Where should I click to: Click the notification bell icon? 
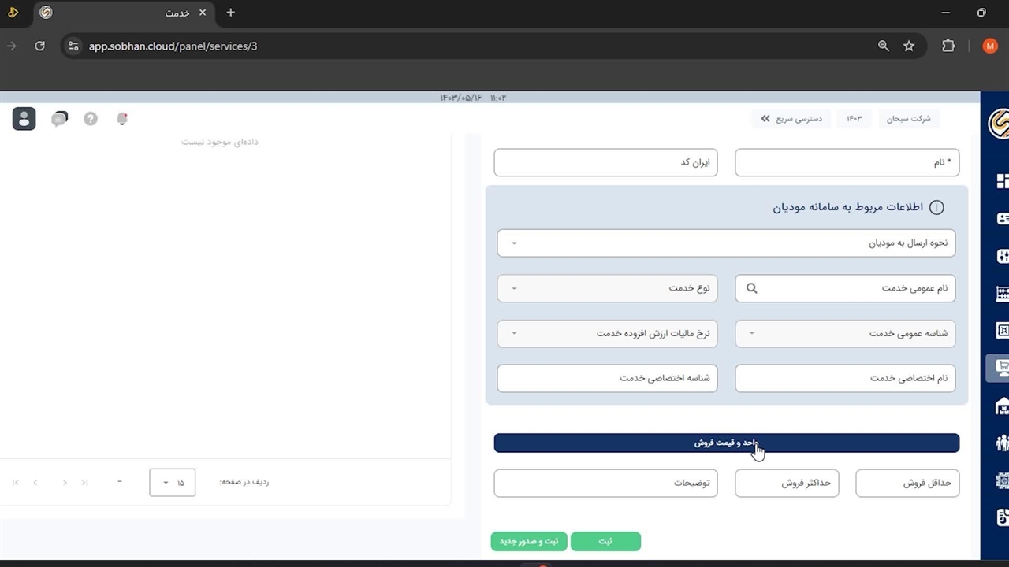click(x=122, y=119)
